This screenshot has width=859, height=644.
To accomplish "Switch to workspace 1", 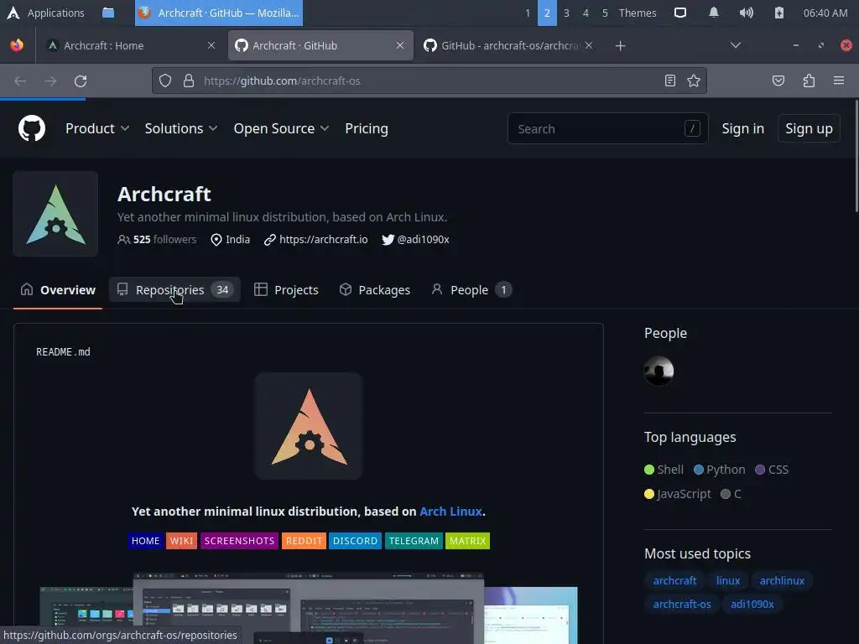I will pos(528,13).
